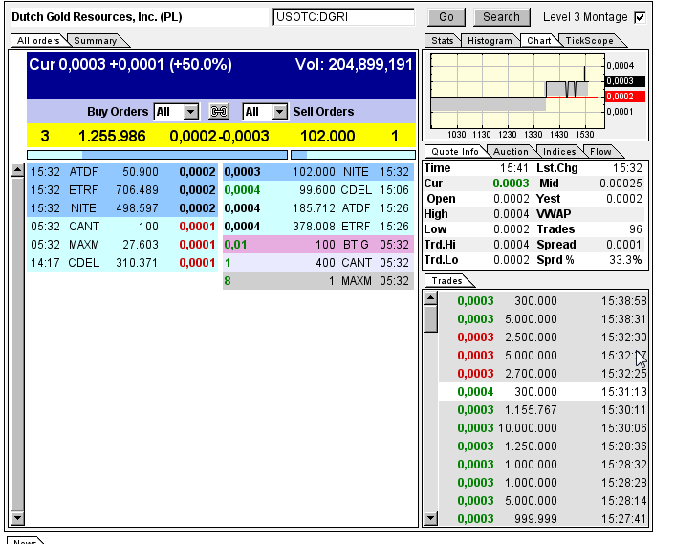
Task: Click the trades list scroll down arrow
Action: (430, 518)
